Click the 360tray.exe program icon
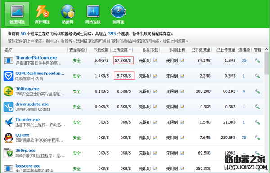Viewport: 270px width, 173px height. click(x=9, y=91)
